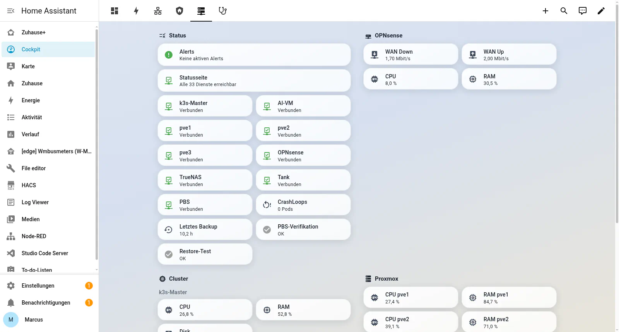The image size is (619, 332).
Task: Click the Cluster section heading
Action: [x=178, y=279]
